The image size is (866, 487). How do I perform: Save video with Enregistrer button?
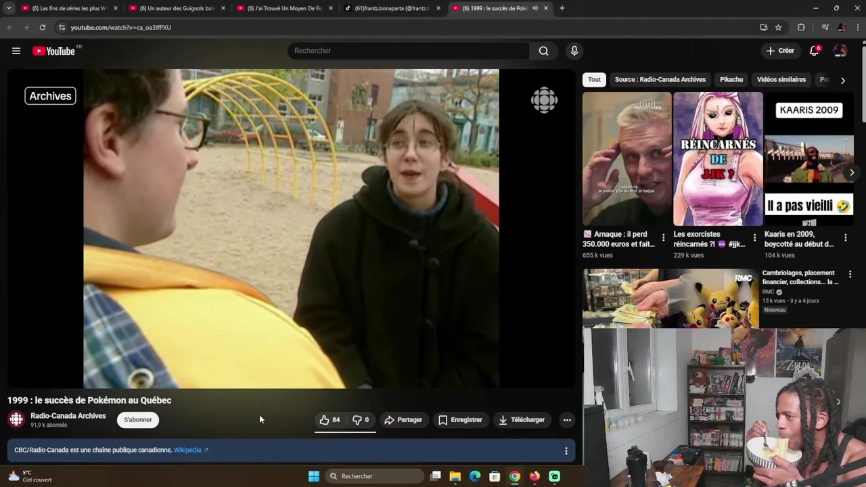pyautogui.click(x=460, y=420)
